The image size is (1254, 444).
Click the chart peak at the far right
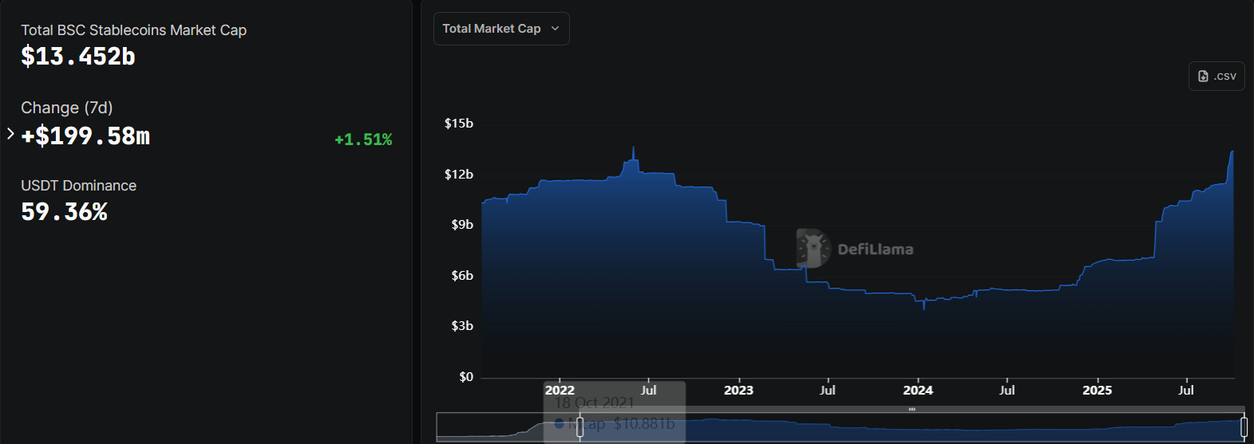[1232, 151]
